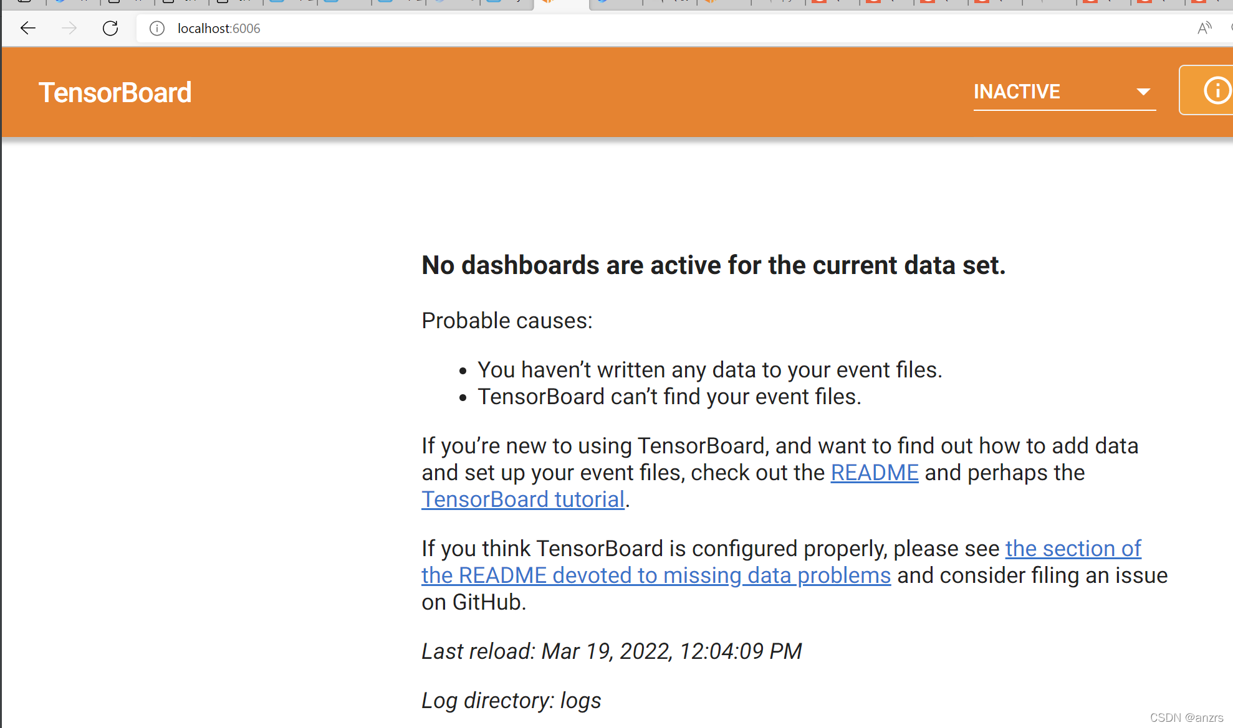Reload the TensorBoard page
Image resolution: width=1233 pixels, height=728 pixels.
110,28
